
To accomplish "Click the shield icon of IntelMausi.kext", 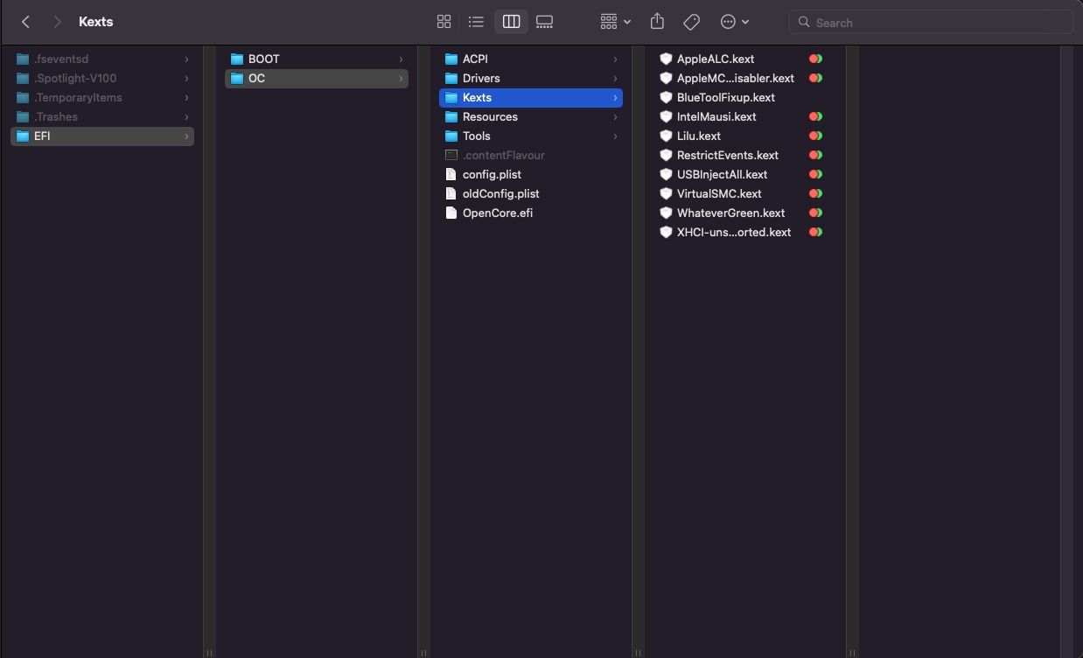I will tap(666, 116).
